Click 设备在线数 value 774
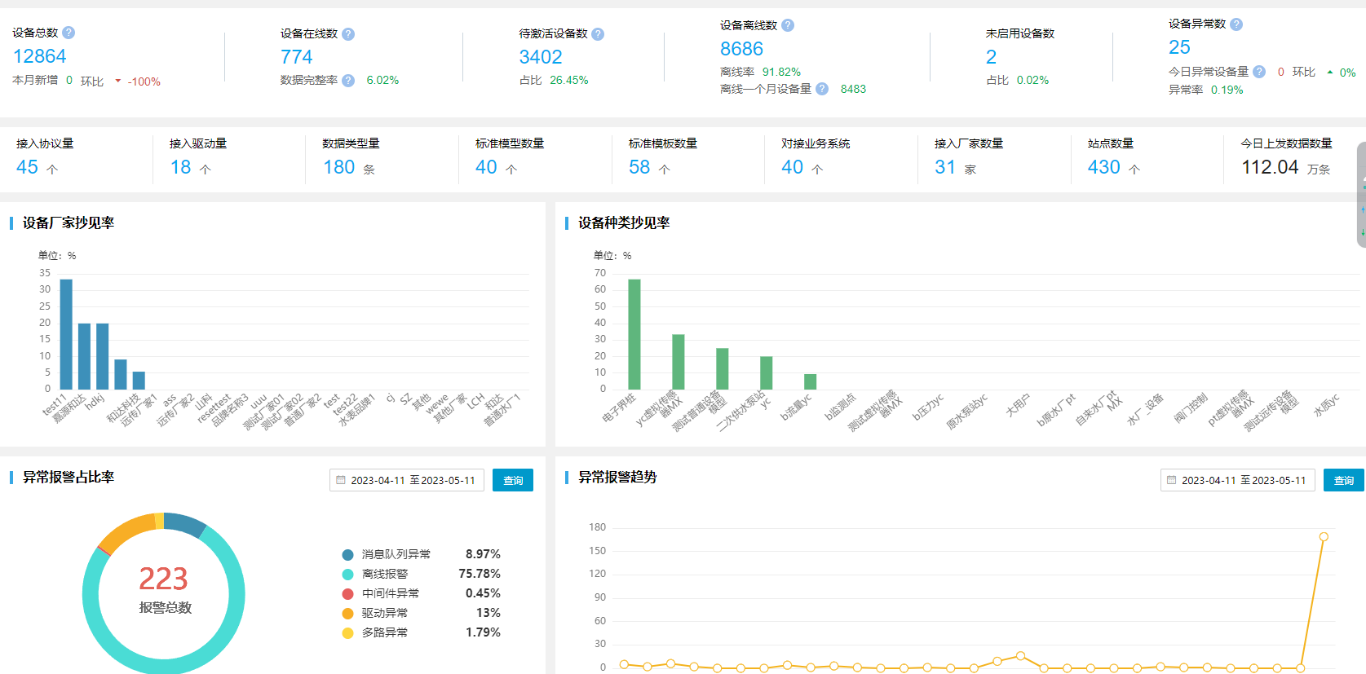This screenshot has height=674, width=1366. tap(297, 57)
